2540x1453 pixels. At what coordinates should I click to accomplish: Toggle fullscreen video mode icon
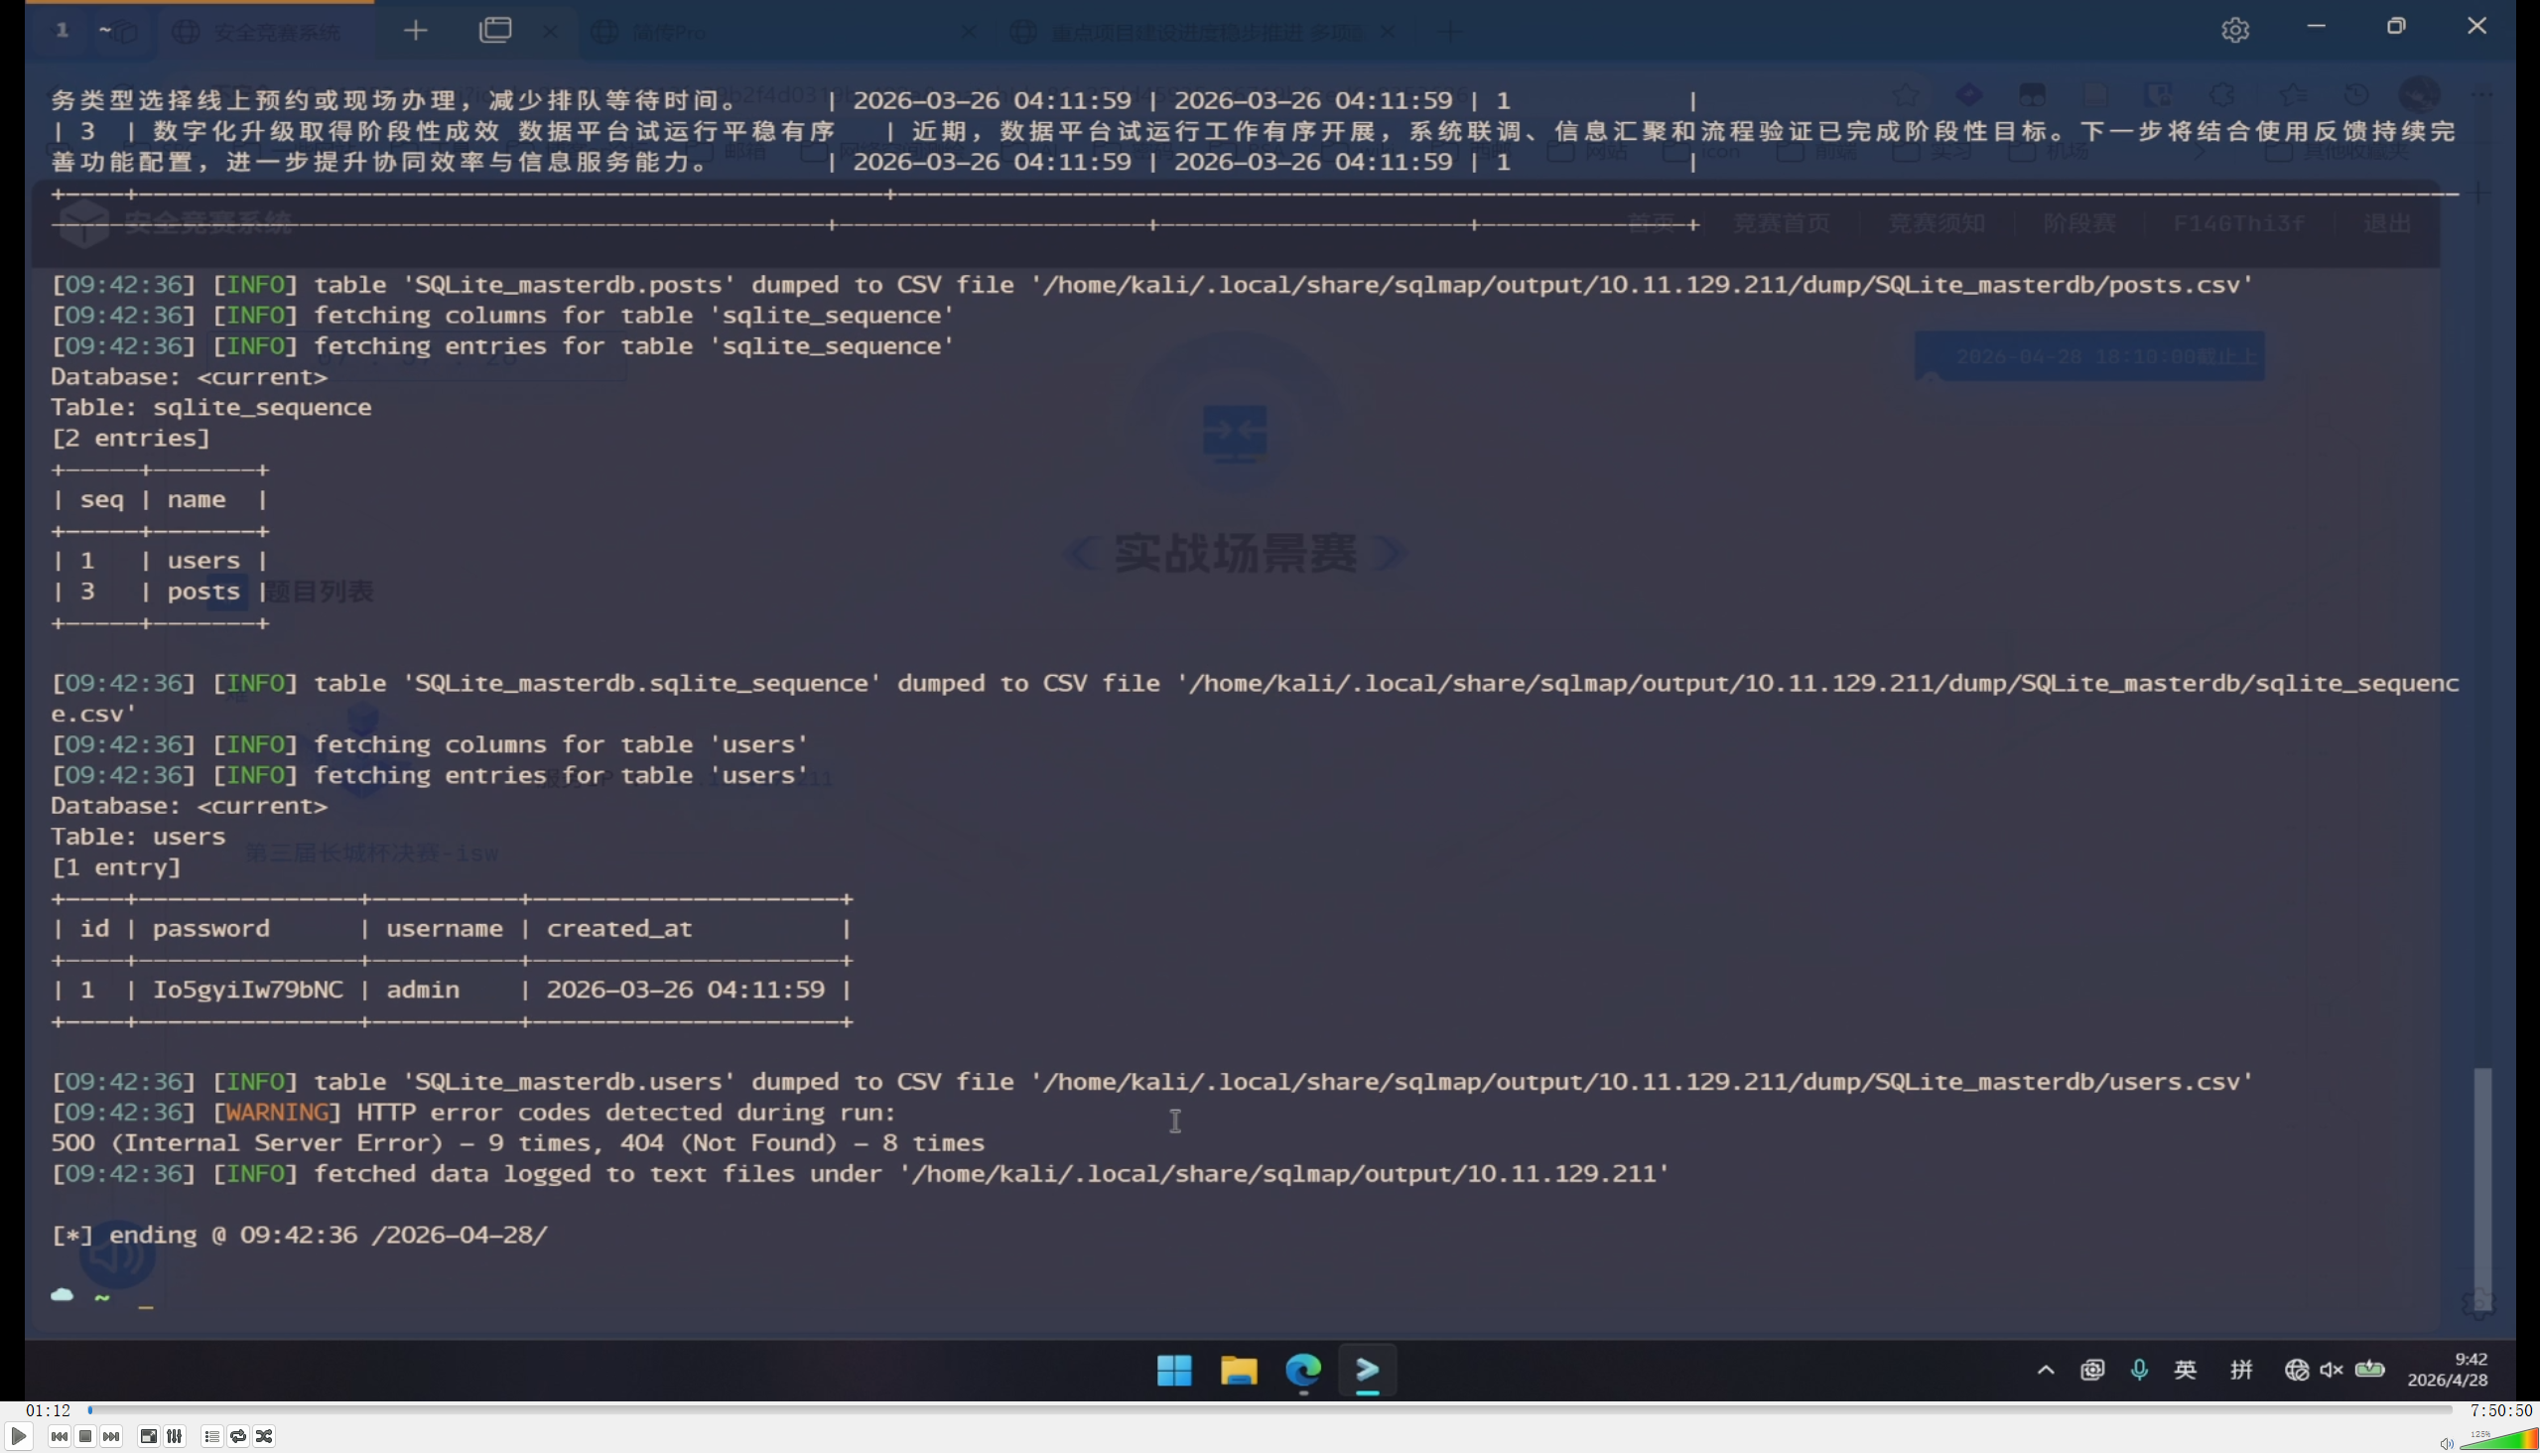click(149, 1436)
